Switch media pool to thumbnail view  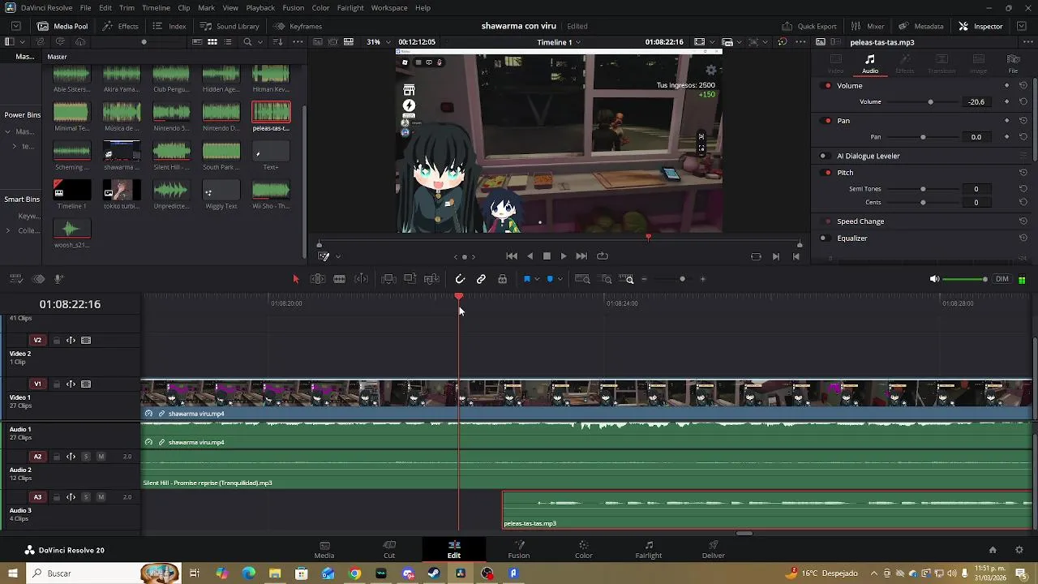(212, 41)
